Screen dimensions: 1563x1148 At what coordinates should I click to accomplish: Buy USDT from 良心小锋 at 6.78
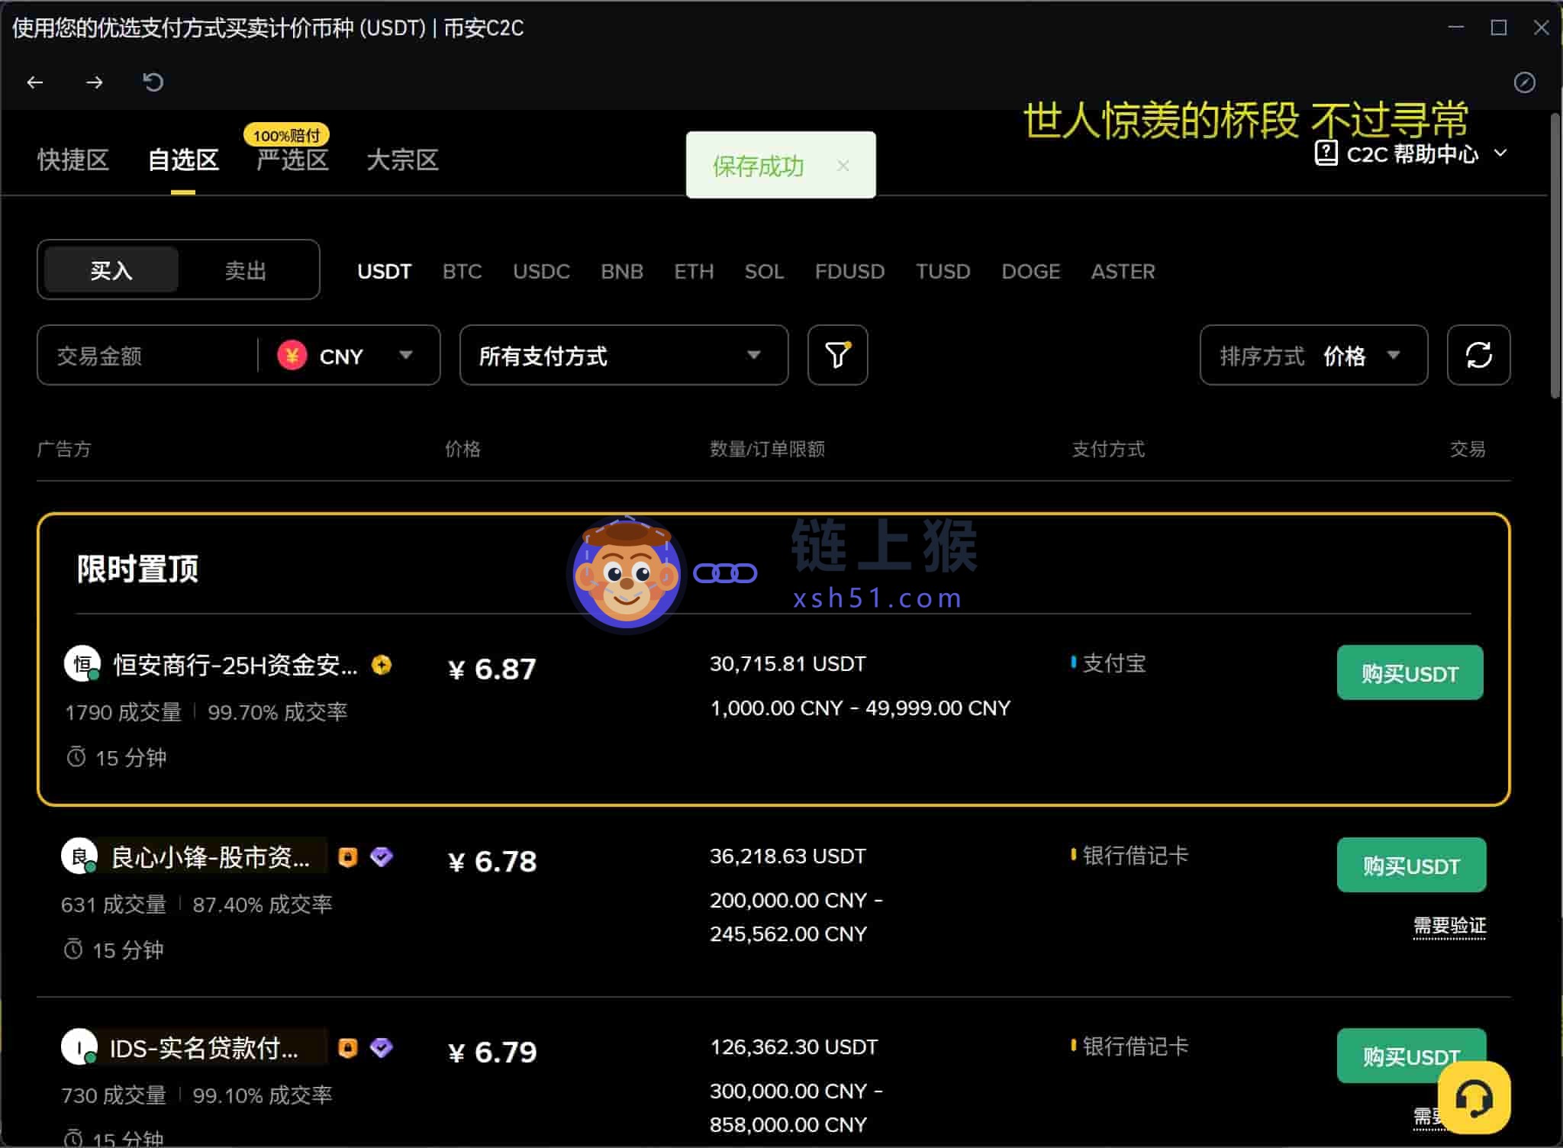pos(1411,865)
